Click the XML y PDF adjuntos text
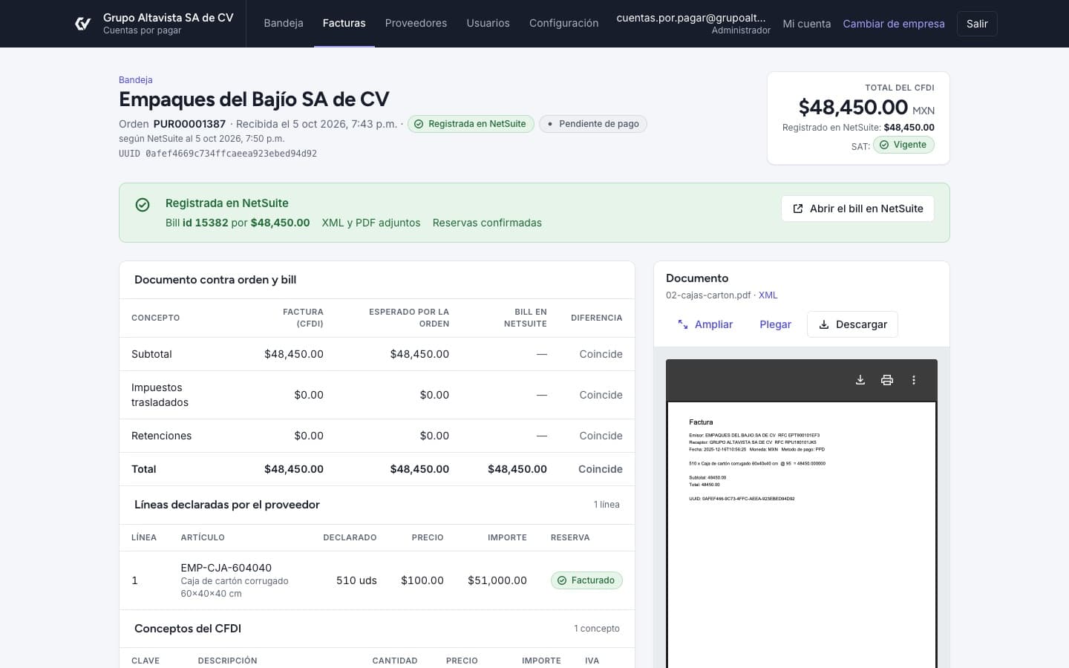Viewport: 1069px width, 668px height. (x=371, y=223)
